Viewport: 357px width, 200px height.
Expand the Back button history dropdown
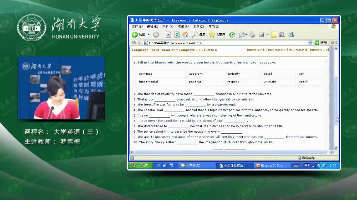click(148, 35)
